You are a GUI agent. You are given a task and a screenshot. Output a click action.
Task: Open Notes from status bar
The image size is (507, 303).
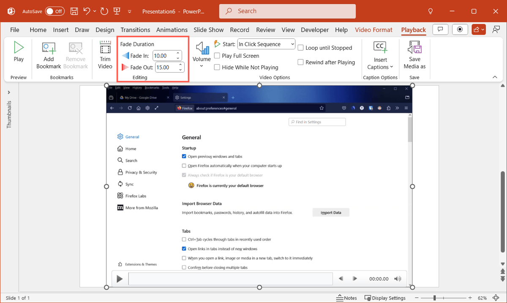pyautogui.click(x=346, y=298)
